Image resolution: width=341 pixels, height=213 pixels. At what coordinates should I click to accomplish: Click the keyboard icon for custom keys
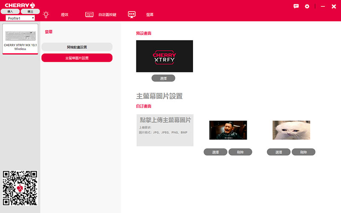[89, 14]
